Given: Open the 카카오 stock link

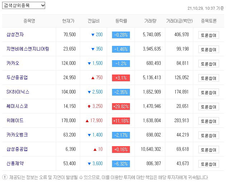Looking at the screenshot, I should [13, 63].
